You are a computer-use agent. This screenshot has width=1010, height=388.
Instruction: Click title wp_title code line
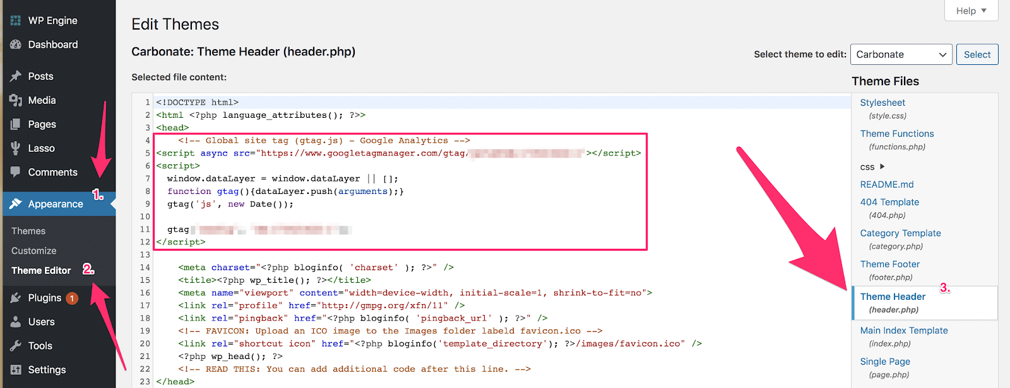275,280
